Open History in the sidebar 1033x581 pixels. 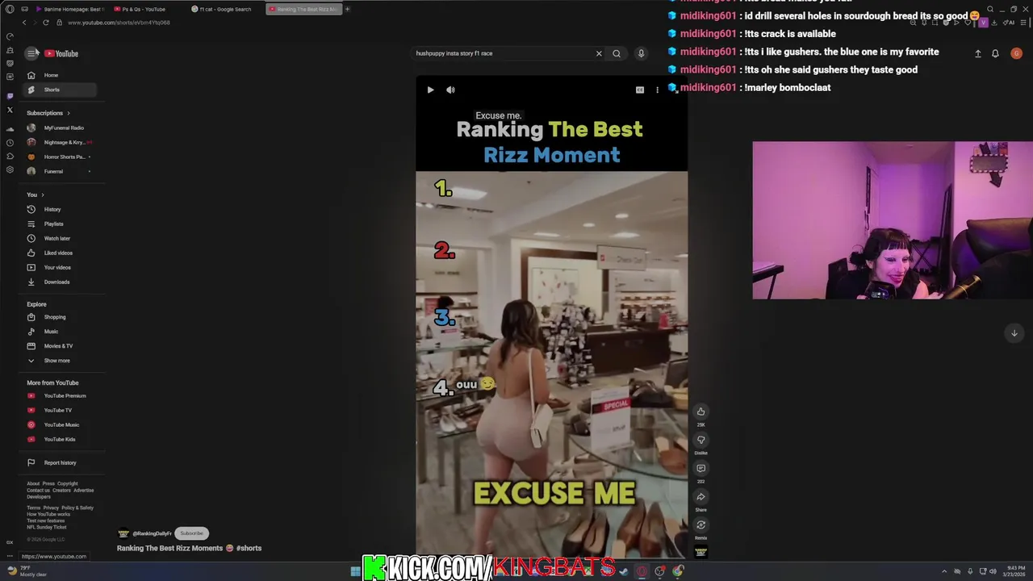tap(61, 209)
